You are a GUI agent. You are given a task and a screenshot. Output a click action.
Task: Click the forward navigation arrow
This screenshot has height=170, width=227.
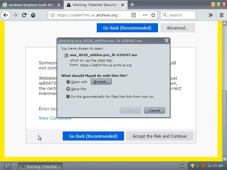coord(15,15)
